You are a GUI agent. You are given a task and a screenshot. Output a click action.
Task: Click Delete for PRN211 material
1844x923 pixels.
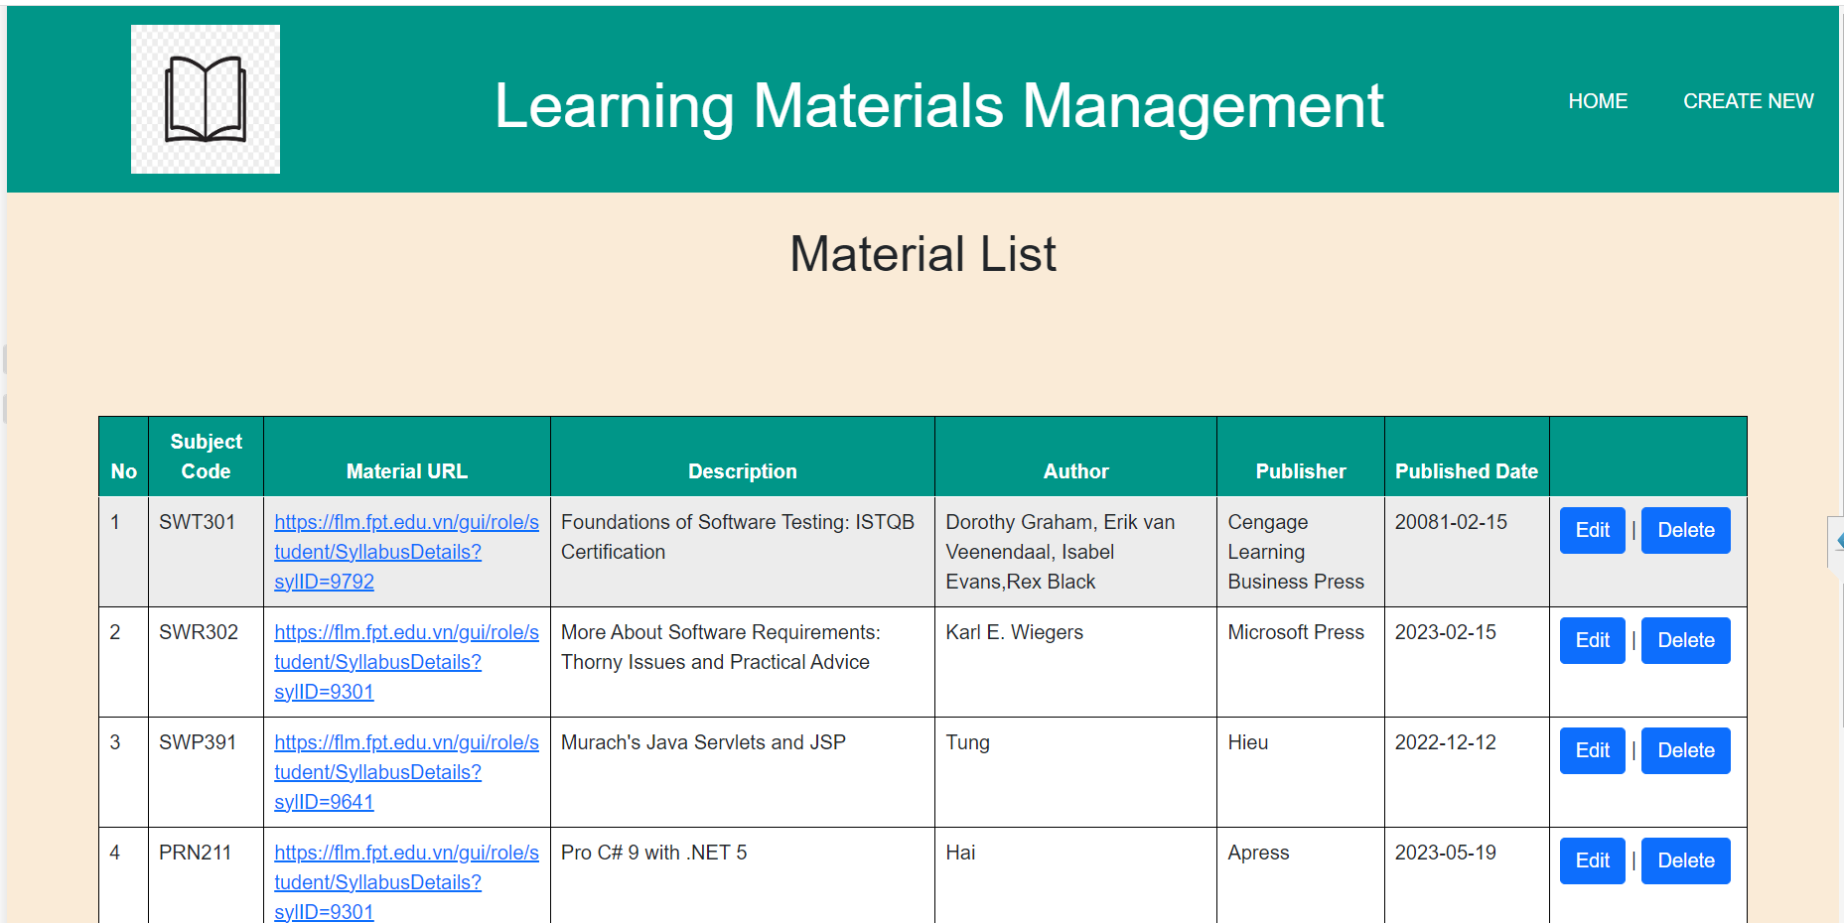(x=1685, y=860)
